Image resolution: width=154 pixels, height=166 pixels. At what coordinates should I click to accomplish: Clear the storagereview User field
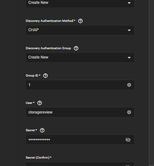(x=129, y=112)
